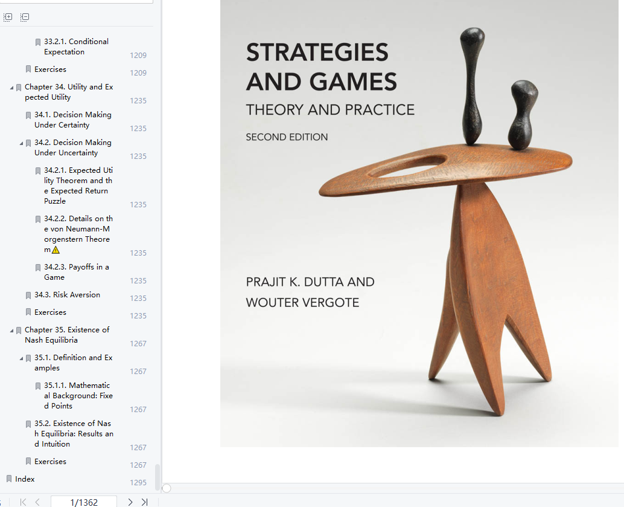
Task: Collapse 34.2 Decision Making Under Uncertainty
Action: pos(22,143)
